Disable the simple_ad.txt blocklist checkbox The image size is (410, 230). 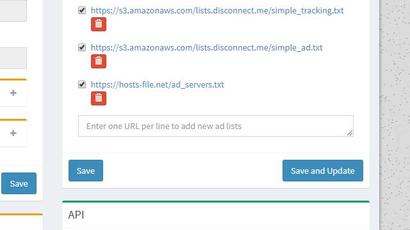coord(82,47)
